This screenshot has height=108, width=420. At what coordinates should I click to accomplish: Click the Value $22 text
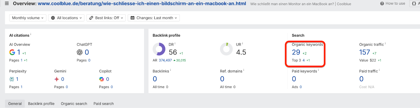[x=367, y=60]
